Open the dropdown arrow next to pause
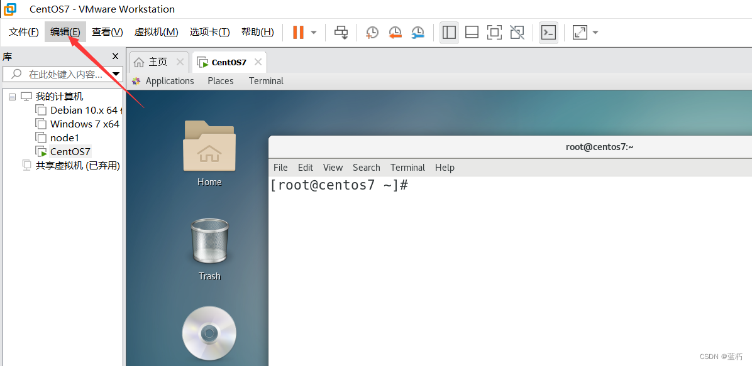 point(314,33)
